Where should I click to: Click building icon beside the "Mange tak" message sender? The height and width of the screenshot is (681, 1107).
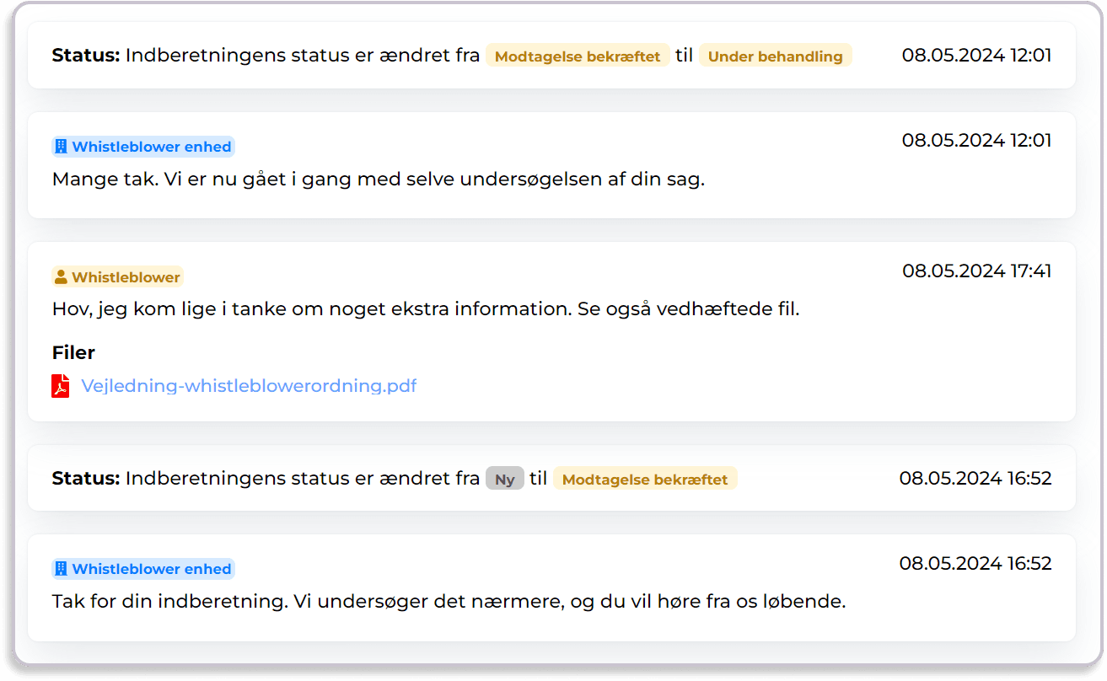[x=61, y=147]
